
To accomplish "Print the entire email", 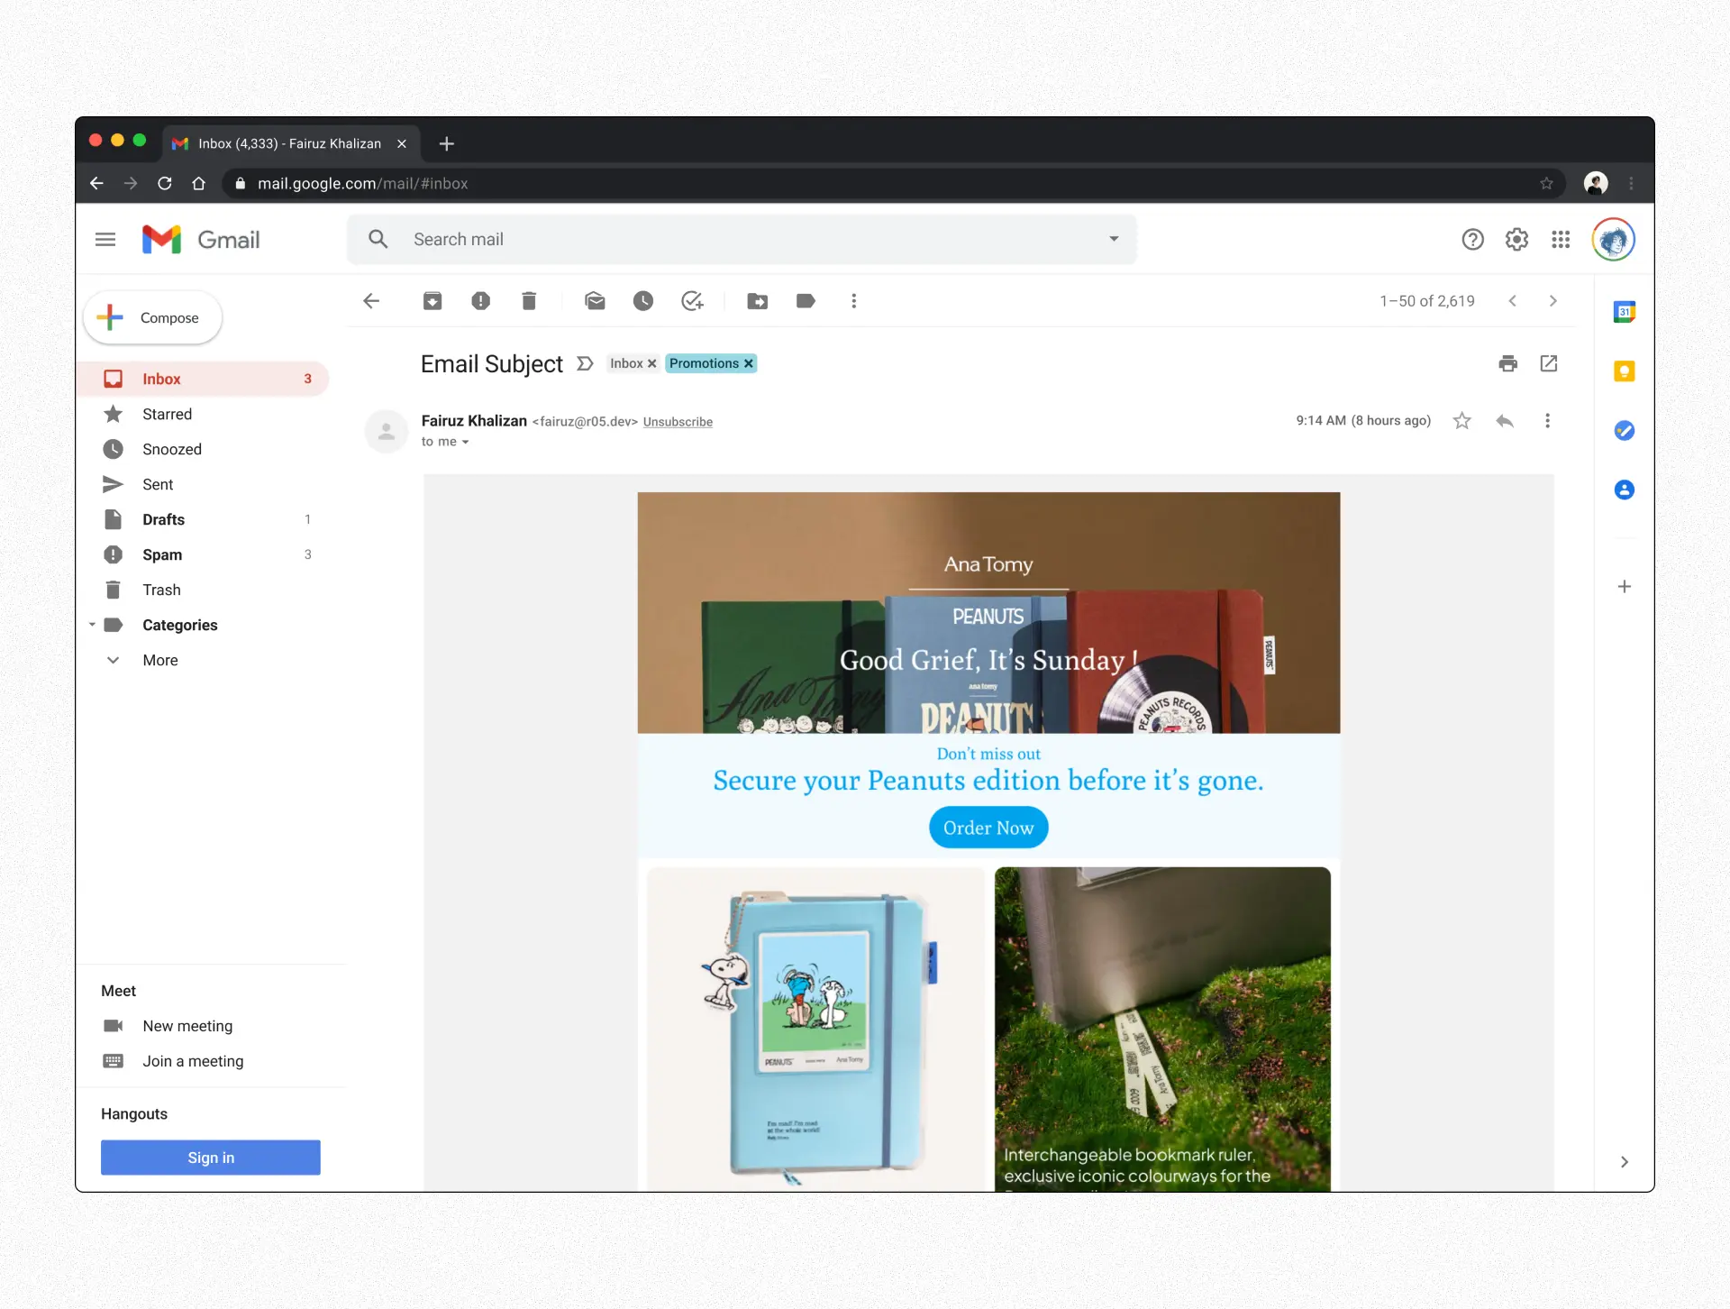I will coord(1508,363).
